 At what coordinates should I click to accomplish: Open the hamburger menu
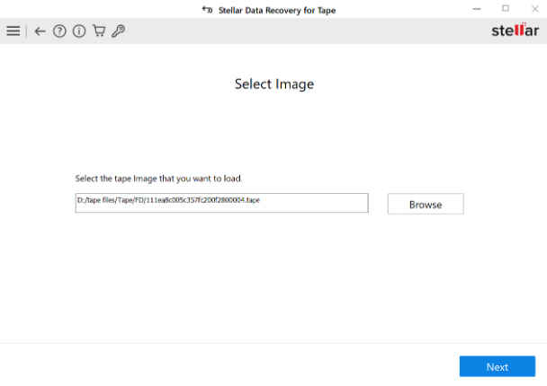pos(13,31)
